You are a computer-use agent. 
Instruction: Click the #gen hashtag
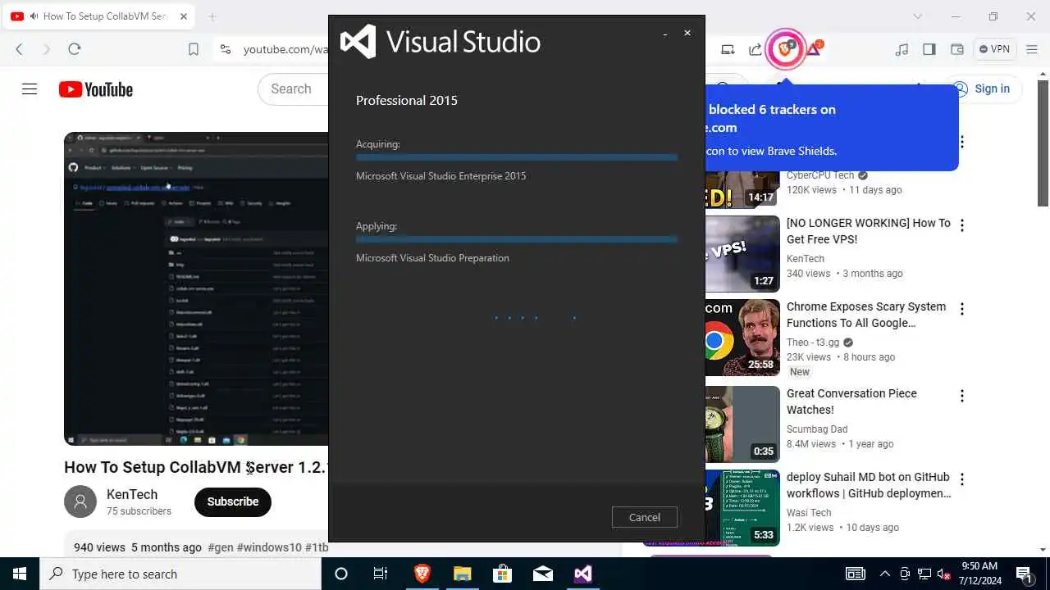tap(221, 547)
